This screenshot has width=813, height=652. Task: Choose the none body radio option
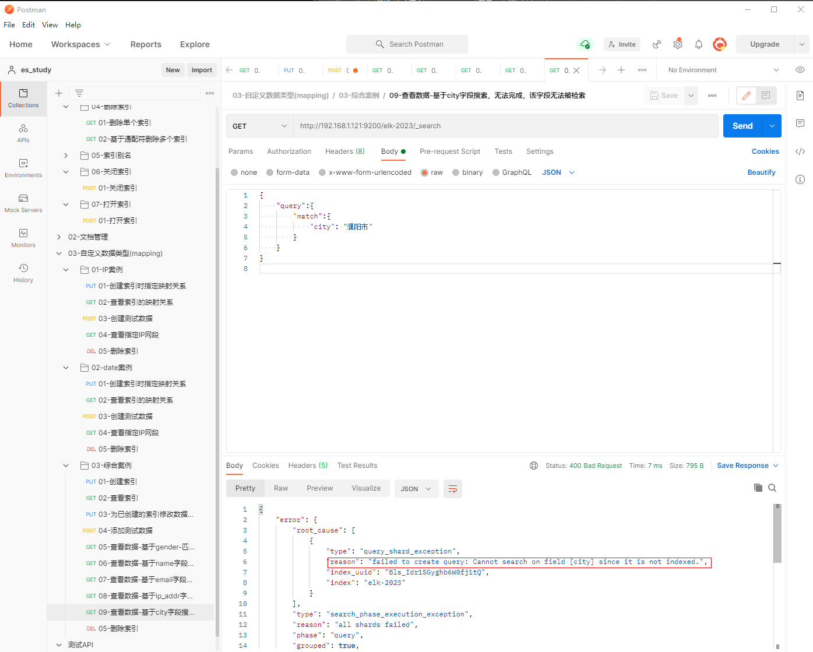coord(234,172)
